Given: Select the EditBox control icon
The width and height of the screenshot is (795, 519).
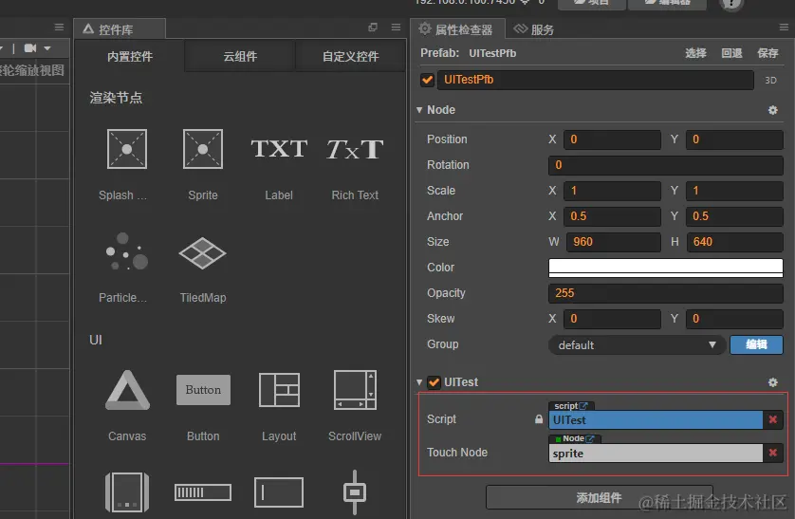Looking at the screenshot, I should coord(279,492).
